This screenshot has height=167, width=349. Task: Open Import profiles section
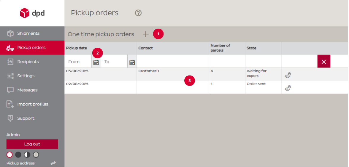(x=32, y=104)
